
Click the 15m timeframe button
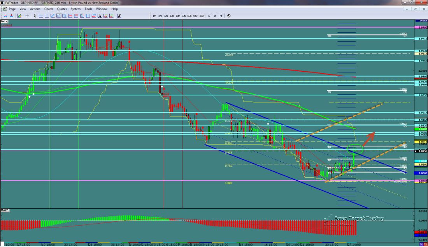[x=177, y=16]
